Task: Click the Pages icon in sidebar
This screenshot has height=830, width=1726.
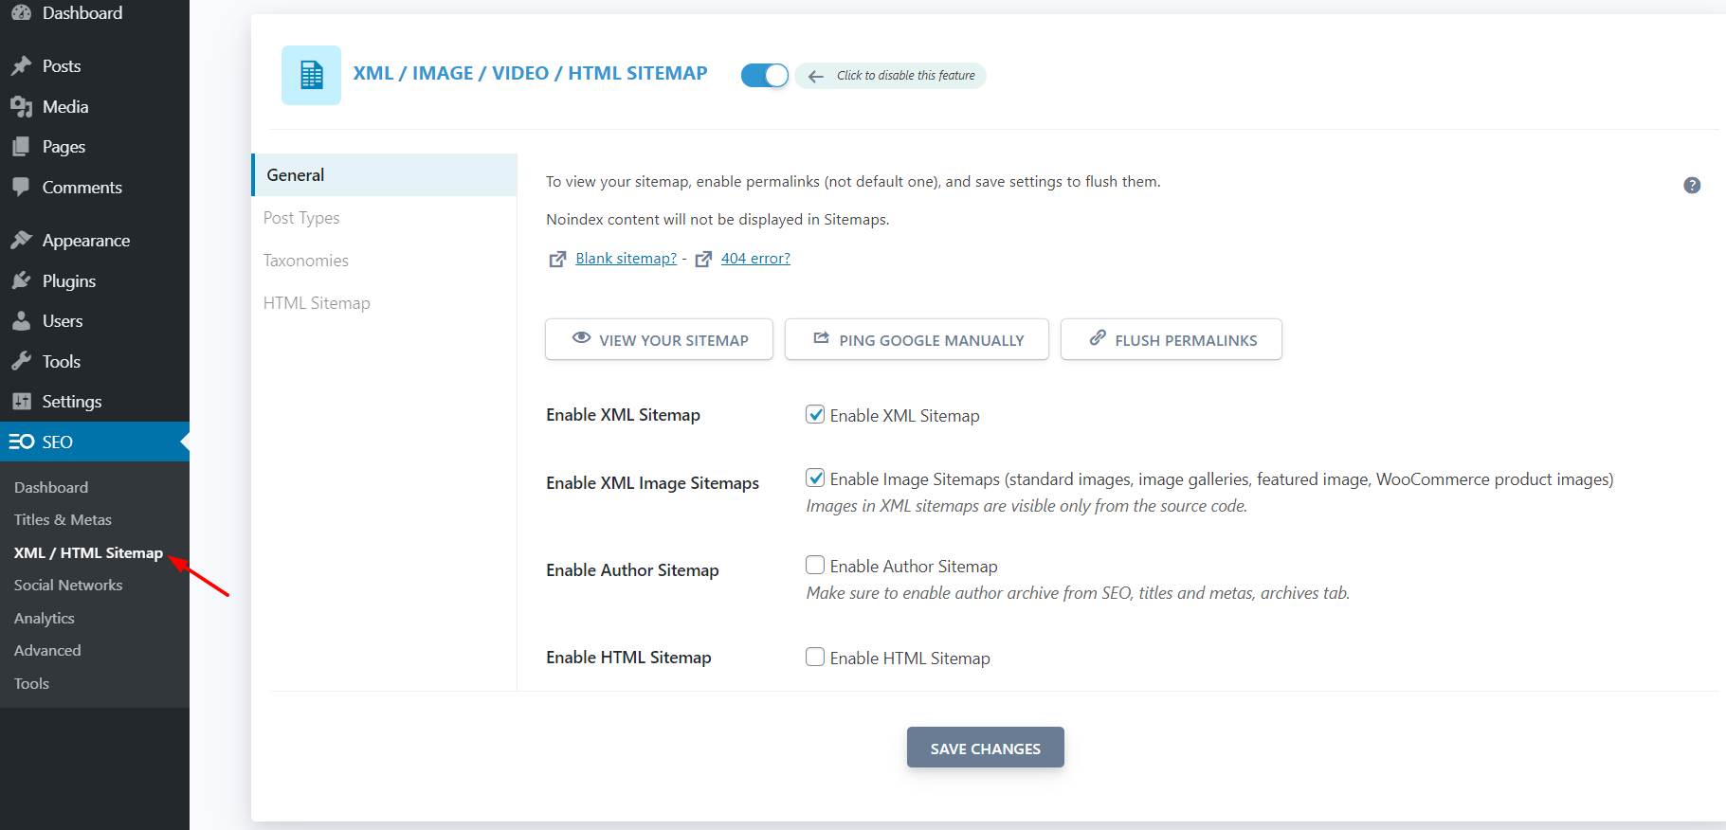Action: click(21, 146)
